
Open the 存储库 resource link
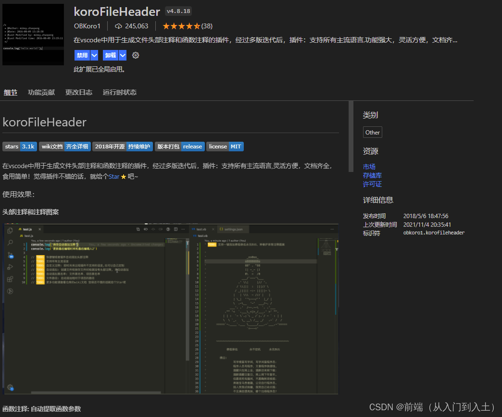point(372,175)
